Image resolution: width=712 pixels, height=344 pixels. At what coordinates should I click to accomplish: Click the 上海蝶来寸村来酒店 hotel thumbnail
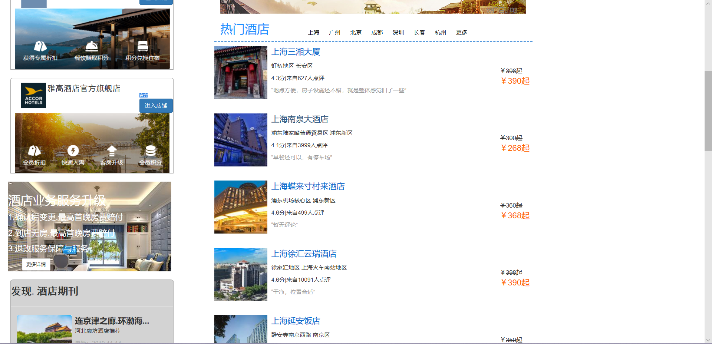[241, 207]
